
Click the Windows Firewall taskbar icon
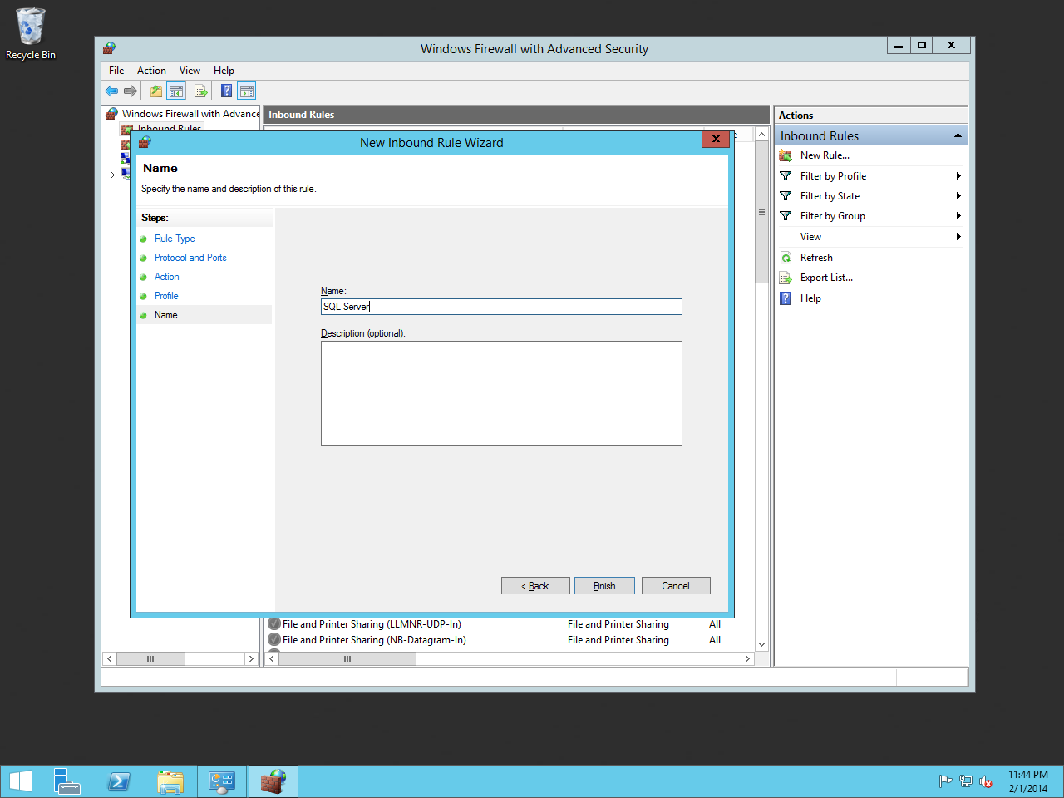[x=273, y=781]
